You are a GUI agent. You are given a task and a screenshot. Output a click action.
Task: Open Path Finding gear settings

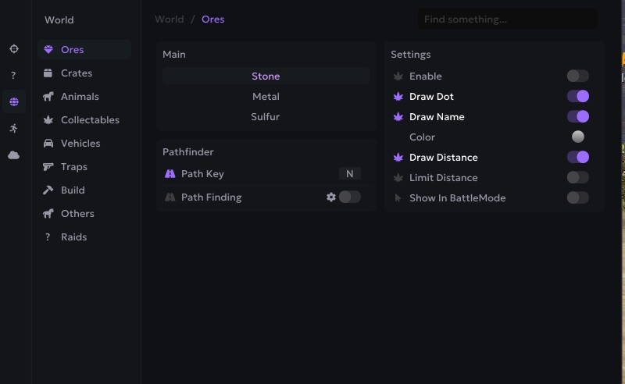[x=331, y=197]
